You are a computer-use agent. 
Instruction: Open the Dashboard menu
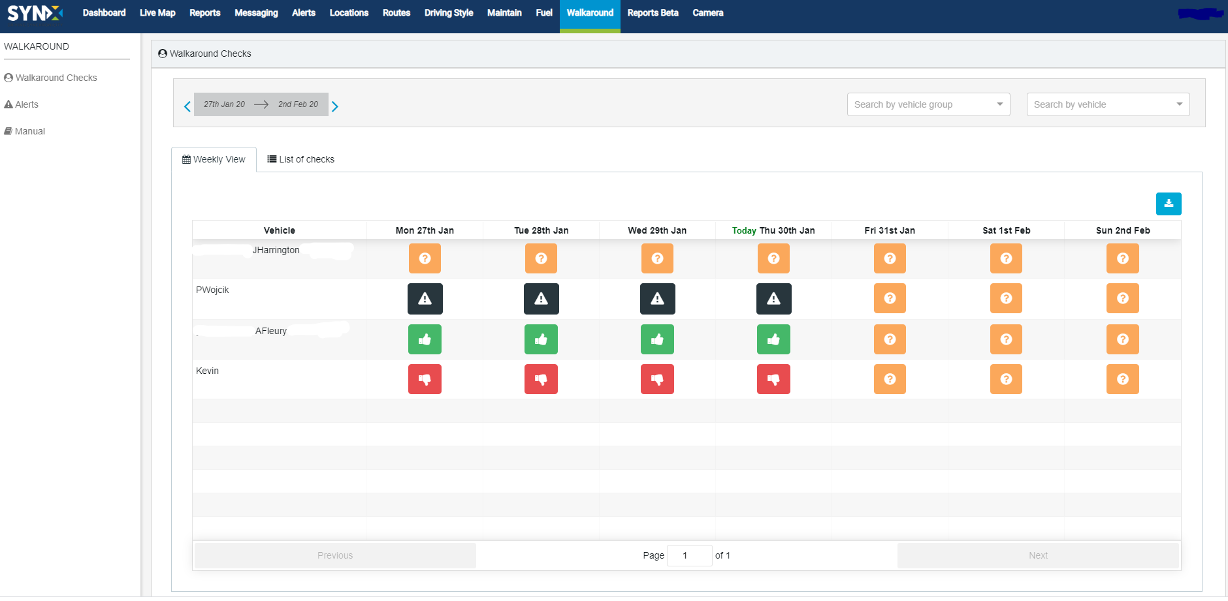coord(104,13)
